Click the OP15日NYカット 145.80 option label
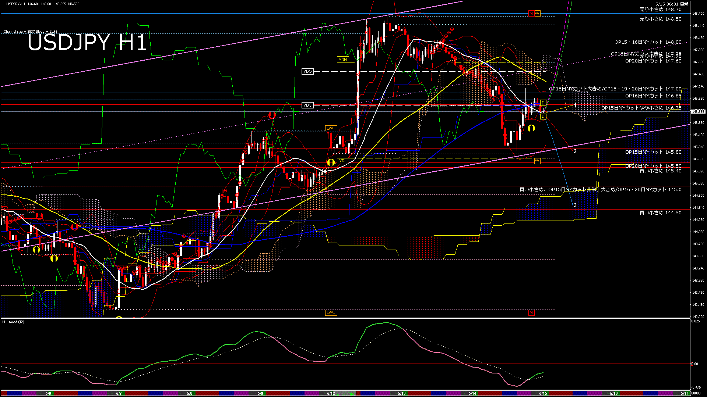This screenshot has height=397, width=707. tap(653, 152)
